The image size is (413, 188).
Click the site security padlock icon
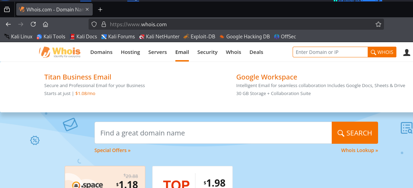(104, 24)
